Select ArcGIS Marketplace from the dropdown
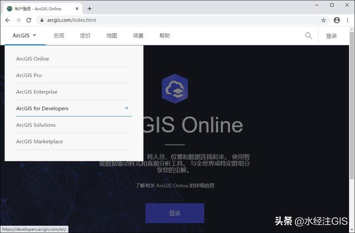 (74, 141)
